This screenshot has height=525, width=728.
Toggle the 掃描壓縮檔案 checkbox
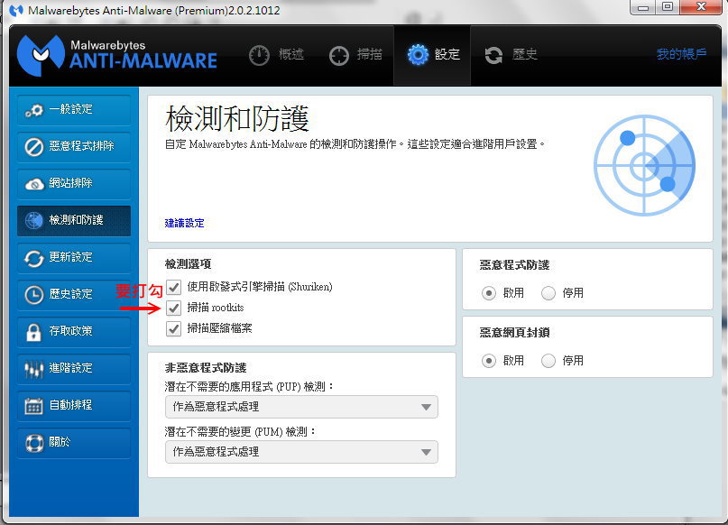pyautogui.click(x=173, y=328)
